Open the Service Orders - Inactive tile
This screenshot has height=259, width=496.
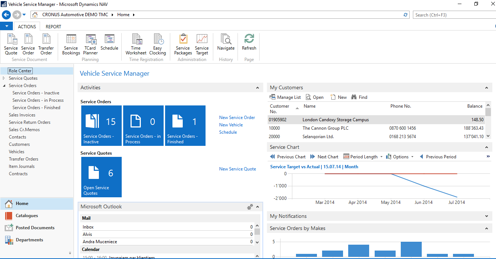pyautogui.click(x=102, y=126)
